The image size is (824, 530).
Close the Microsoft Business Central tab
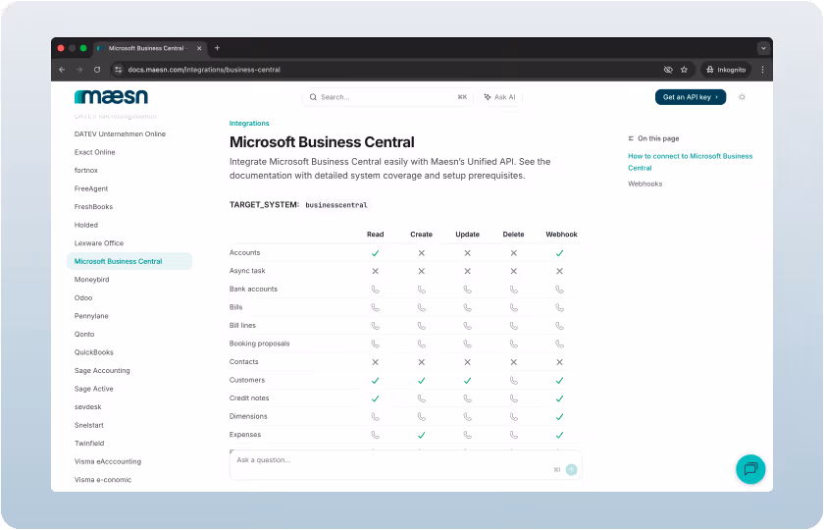pyautogui.click(x=199, y=48)
